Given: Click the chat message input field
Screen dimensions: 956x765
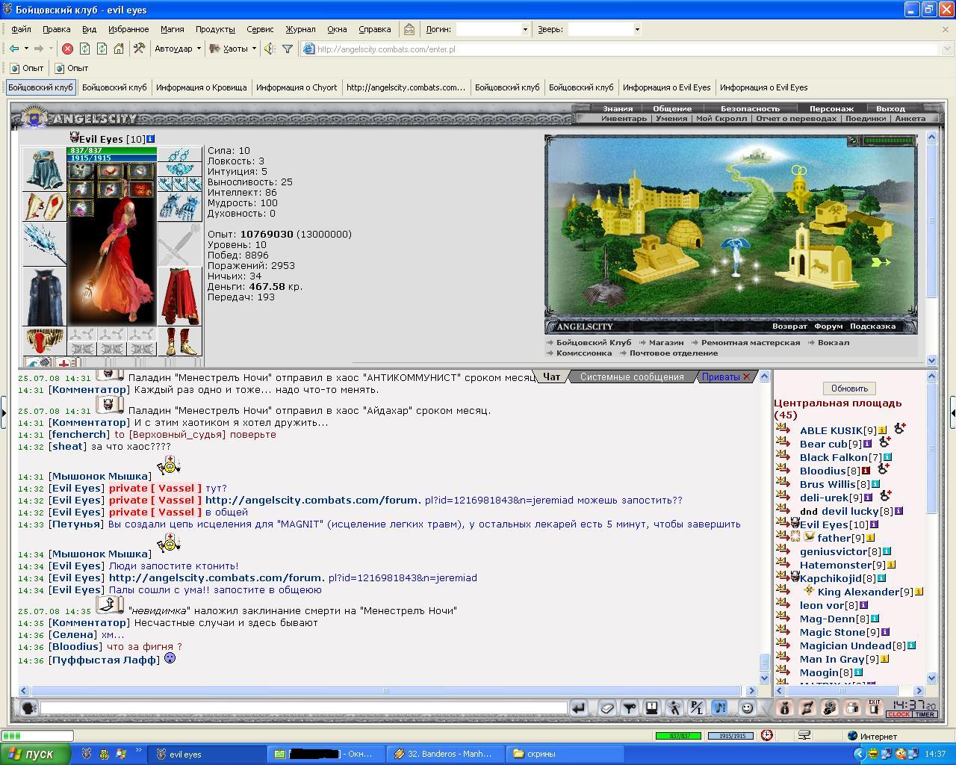Looking at the screenshot, I should pyautogui.click(x=303, y=707).
